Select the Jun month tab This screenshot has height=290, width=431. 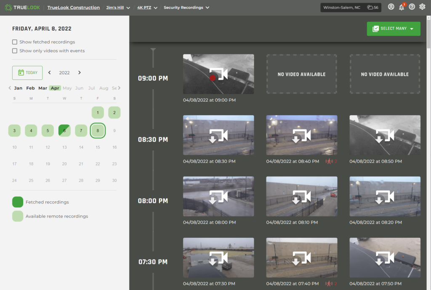click(x=79, y=88)
